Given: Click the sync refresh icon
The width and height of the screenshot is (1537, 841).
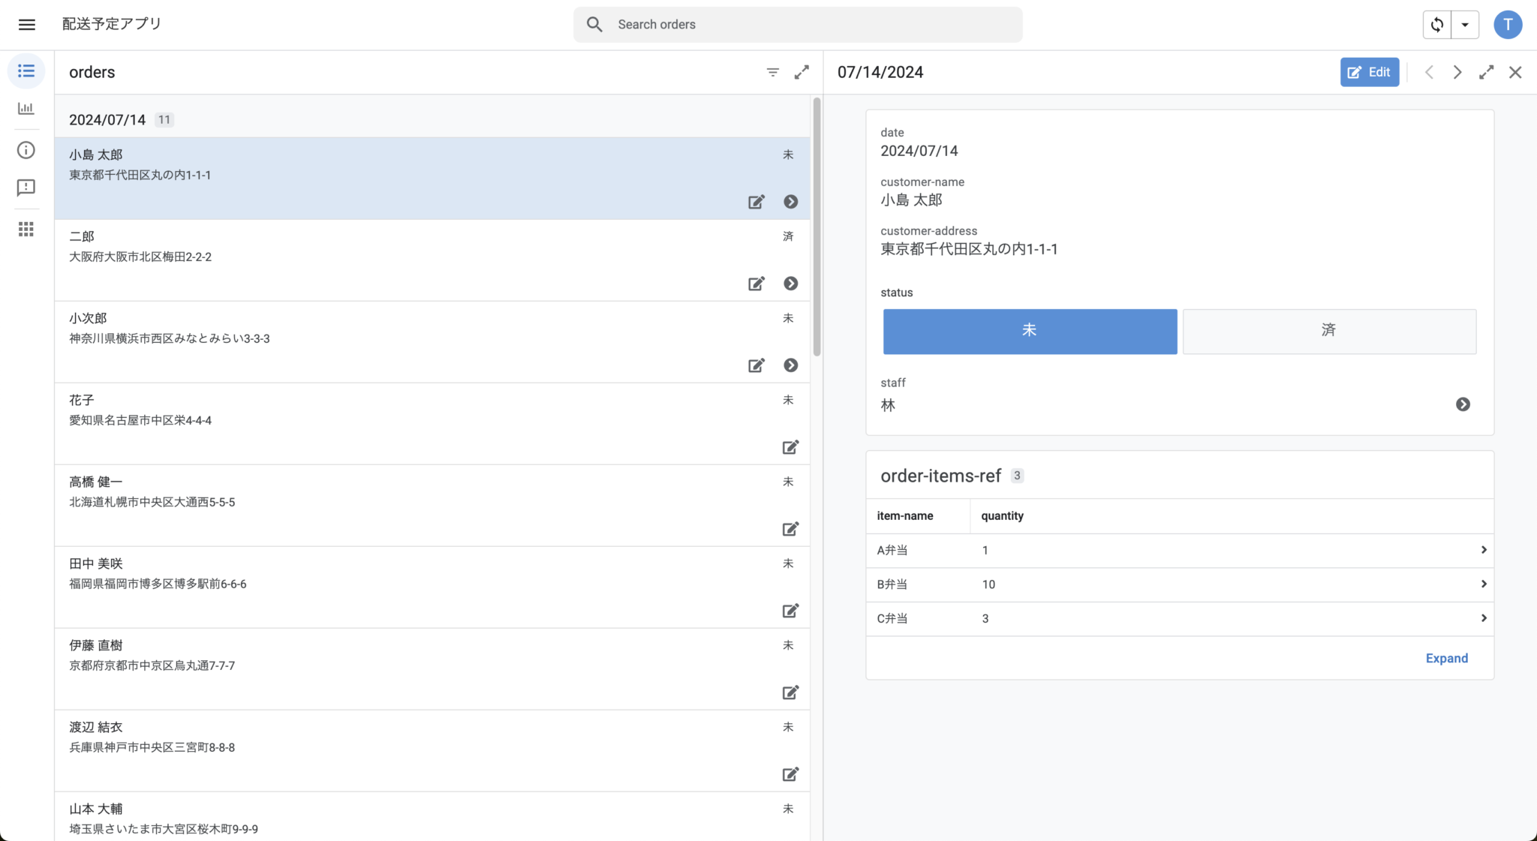Looking at the screenshot, I should tap(1436, 25).
